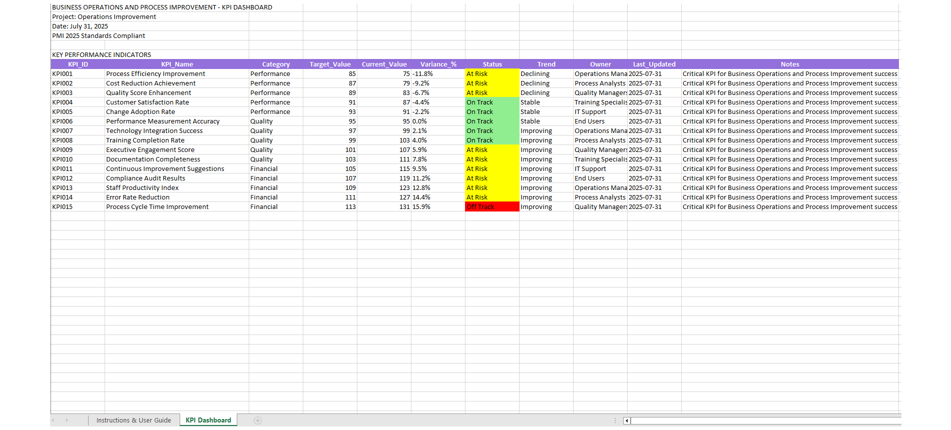Add a new sheet with plus icon
The width and height of the screenshot is (951, 430).
258,420
